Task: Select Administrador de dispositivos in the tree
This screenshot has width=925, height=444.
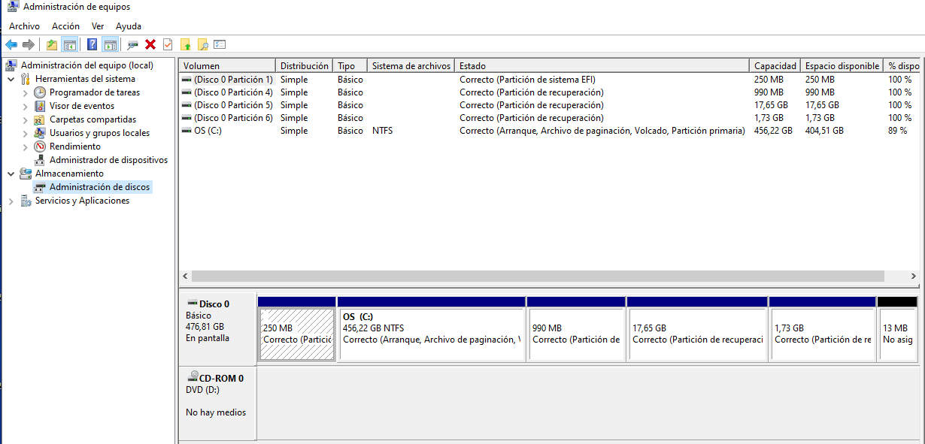Action: tap(108, 160)
